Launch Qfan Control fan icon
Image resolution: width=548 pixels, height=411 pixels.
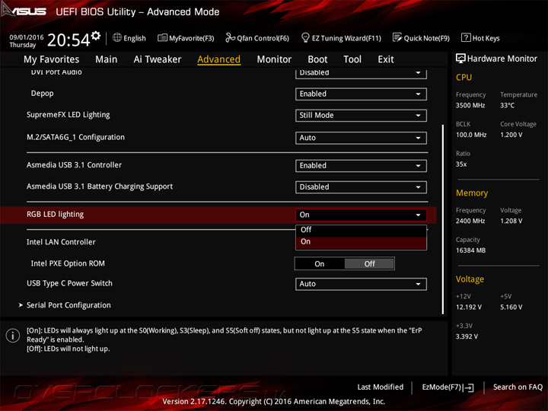(x=231, y=37)
